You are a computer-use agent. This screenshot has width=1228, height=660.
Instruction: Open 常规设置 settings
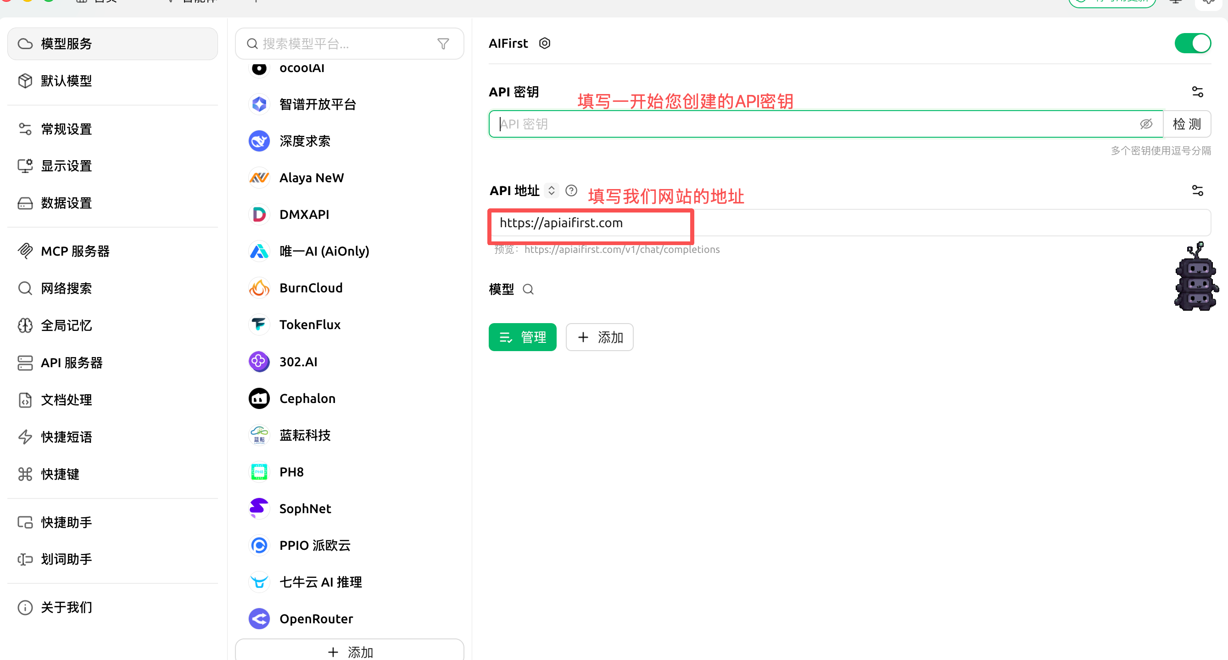112,129
